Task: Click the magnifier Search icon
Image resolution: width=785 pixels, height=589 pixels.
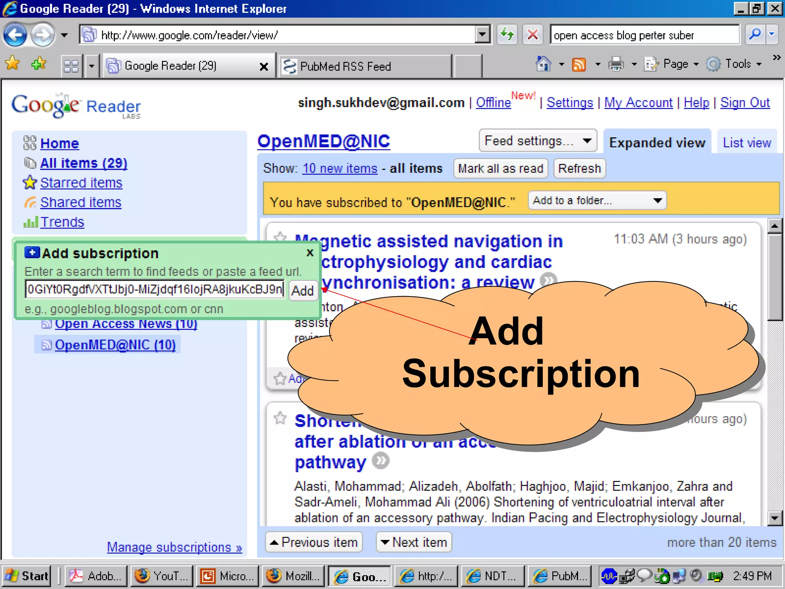Action: pos(755,35)
